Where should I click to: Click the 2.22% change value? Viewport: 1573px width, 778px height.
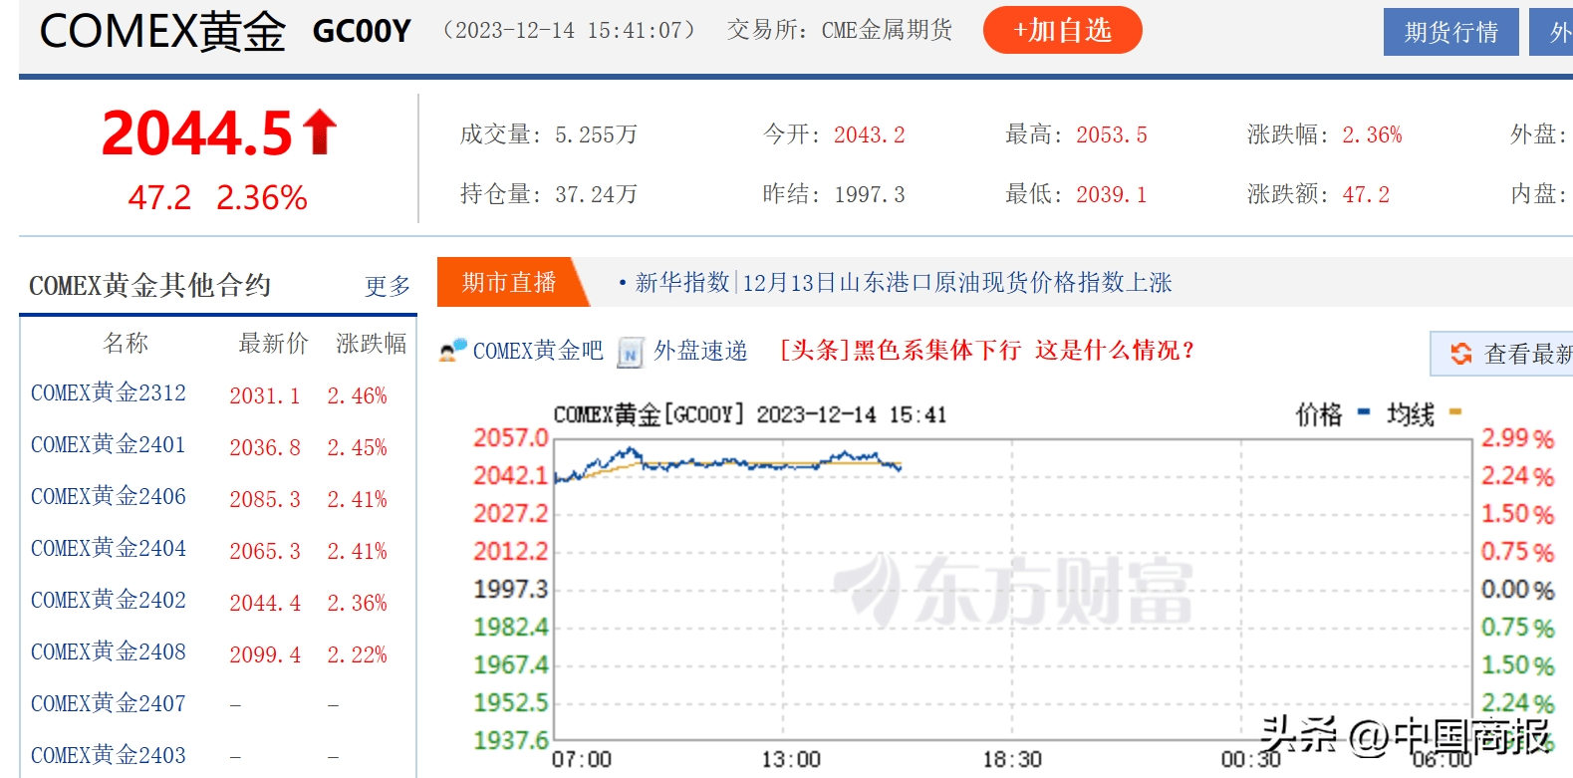pyautogui.click(x=358, y=655)
